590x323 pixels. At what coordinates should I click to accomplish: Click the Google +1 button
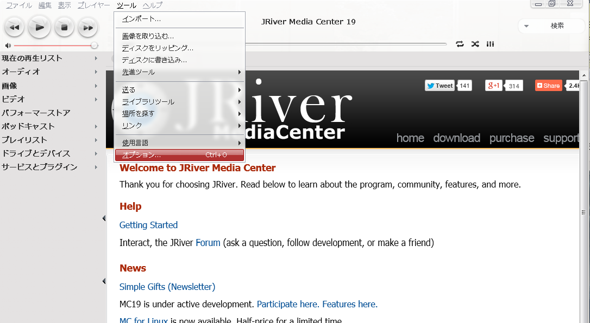[x=494, y=86]
